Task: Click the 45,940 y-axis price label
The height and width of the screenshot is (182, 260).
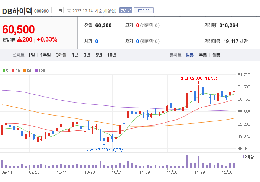Action: click(244, 149)
